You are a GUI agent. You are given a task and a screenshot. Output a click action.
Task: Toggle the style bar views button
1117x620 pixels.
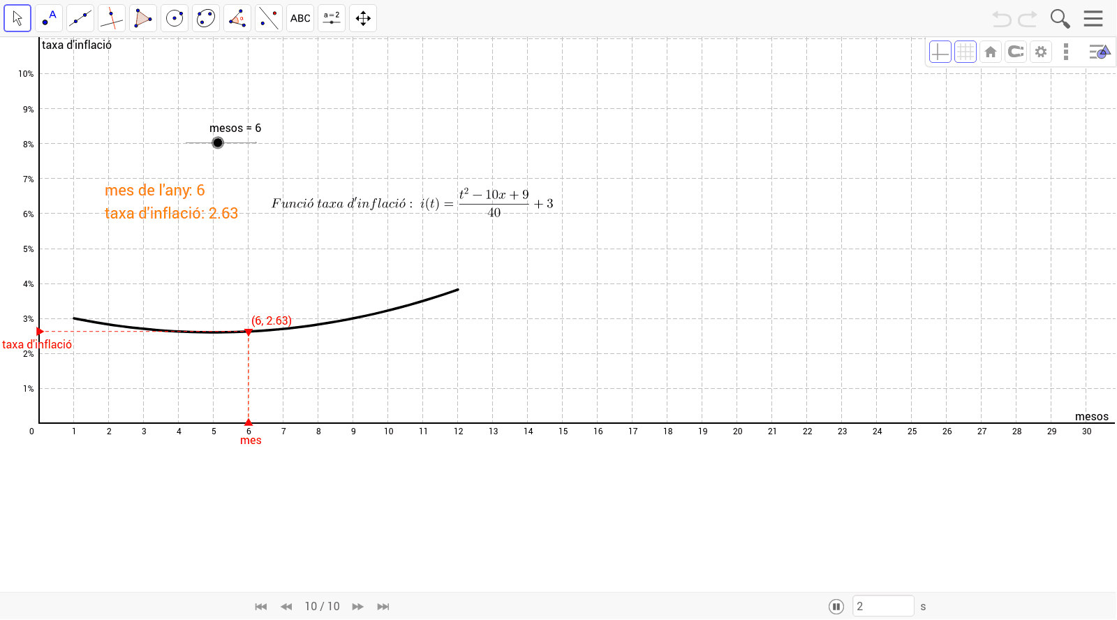point(1100,52)
